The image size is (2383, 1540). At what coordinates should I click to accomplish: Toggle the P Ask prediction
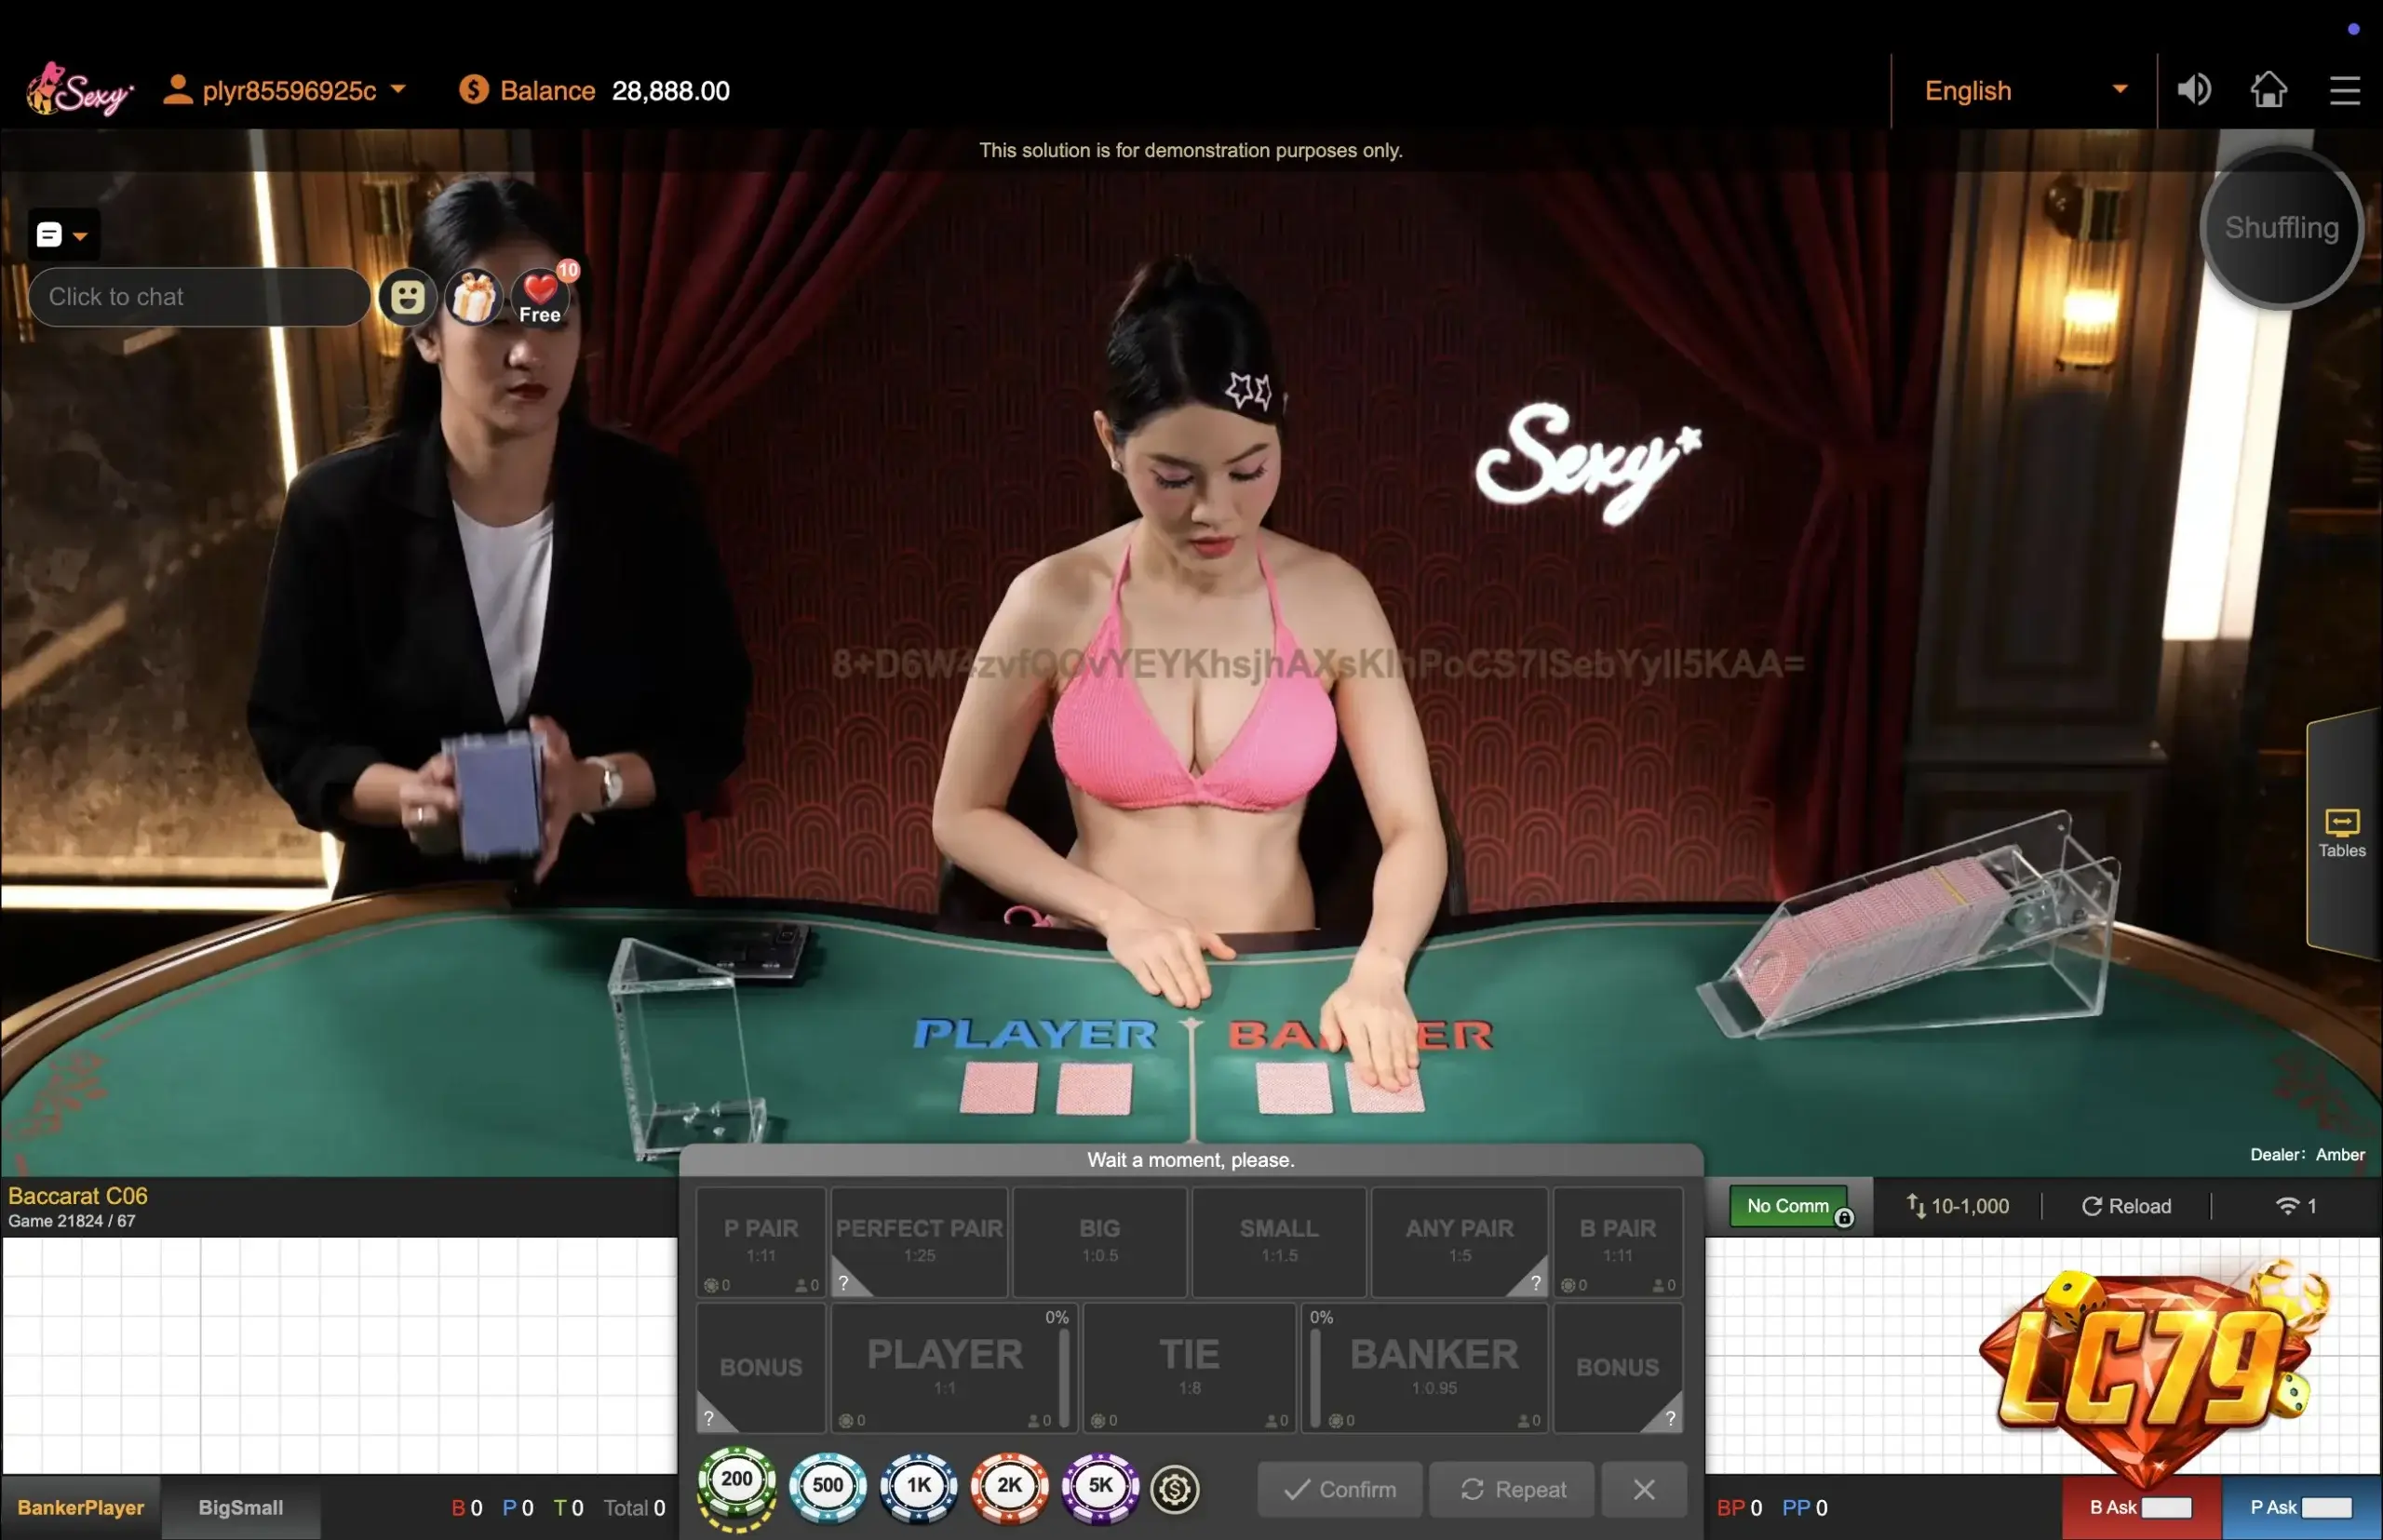[x=2301, y=1507]
